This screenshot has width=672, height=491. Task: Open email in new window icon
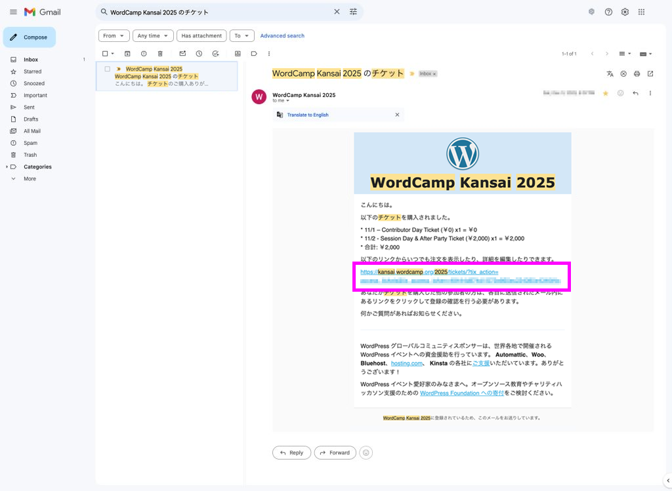650,74
